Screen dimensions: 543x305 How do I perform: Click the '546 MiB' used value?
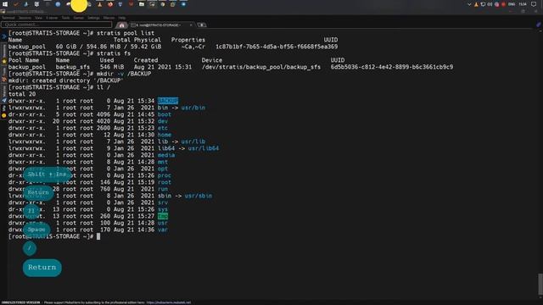112,67
